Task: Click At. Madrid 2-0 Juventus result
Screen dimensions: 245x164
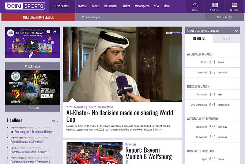Action: coord(213,137)
